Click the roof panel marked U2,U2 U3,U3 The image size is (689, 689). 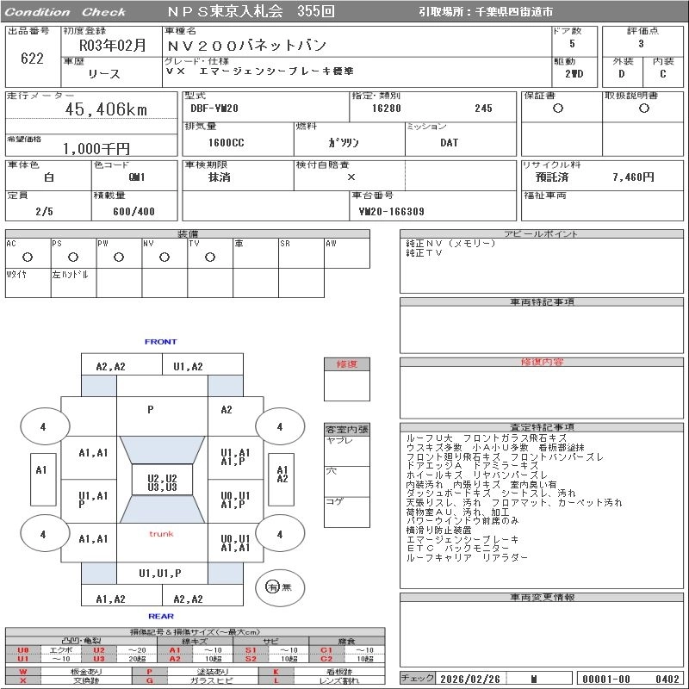162,480
